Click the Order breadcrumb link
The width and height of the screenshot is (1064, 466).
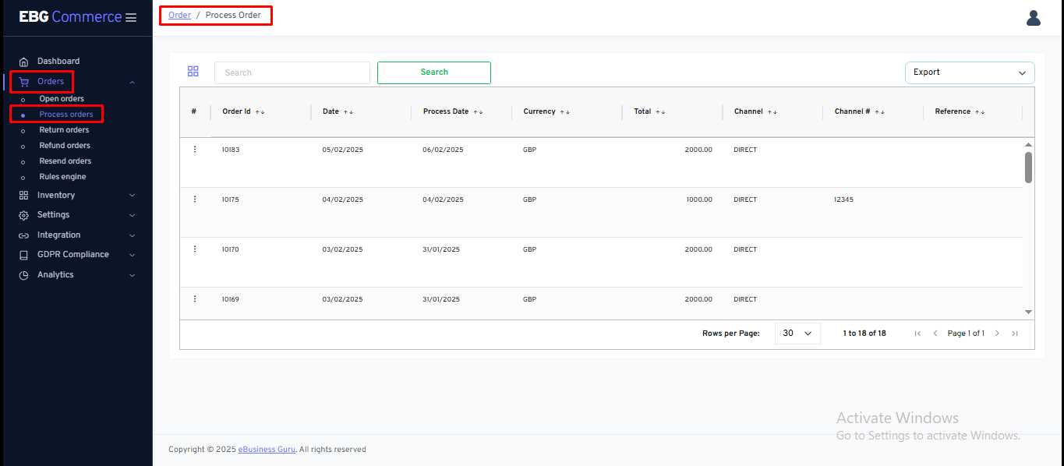tap(179, 16)
